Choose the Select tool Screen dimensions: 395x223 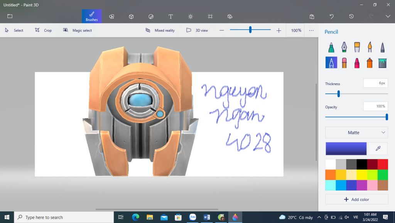14,30
